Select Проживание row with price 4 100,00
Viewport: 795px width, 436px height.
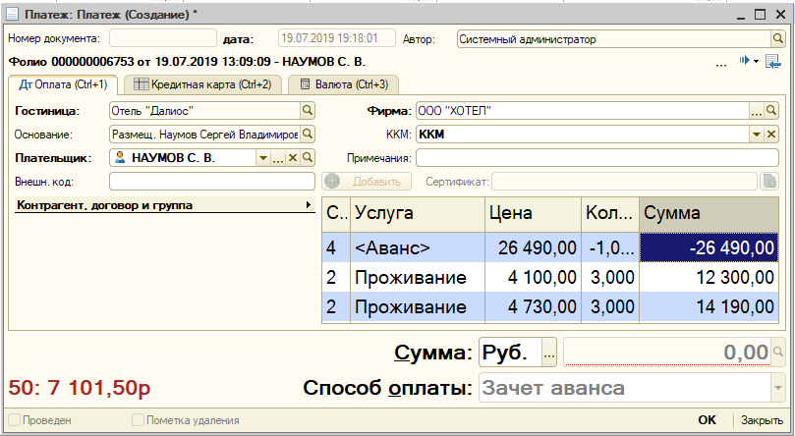coord(550,277)
